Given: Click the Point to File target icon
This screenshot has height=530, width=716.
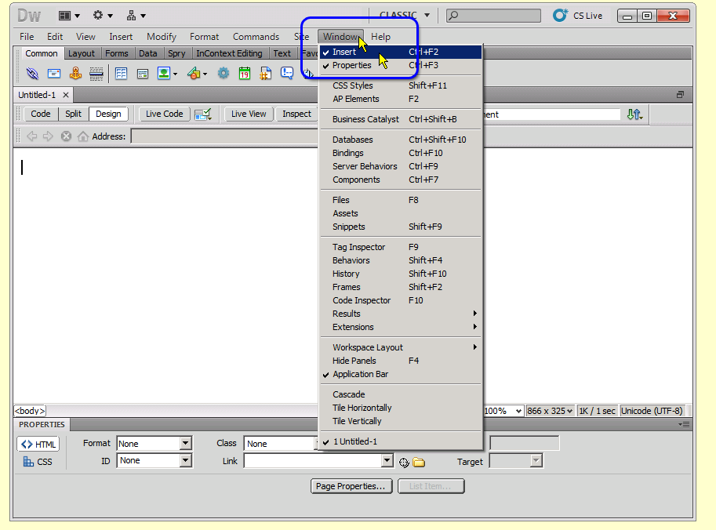Looking at the screenshot, I should pos(404,463).
